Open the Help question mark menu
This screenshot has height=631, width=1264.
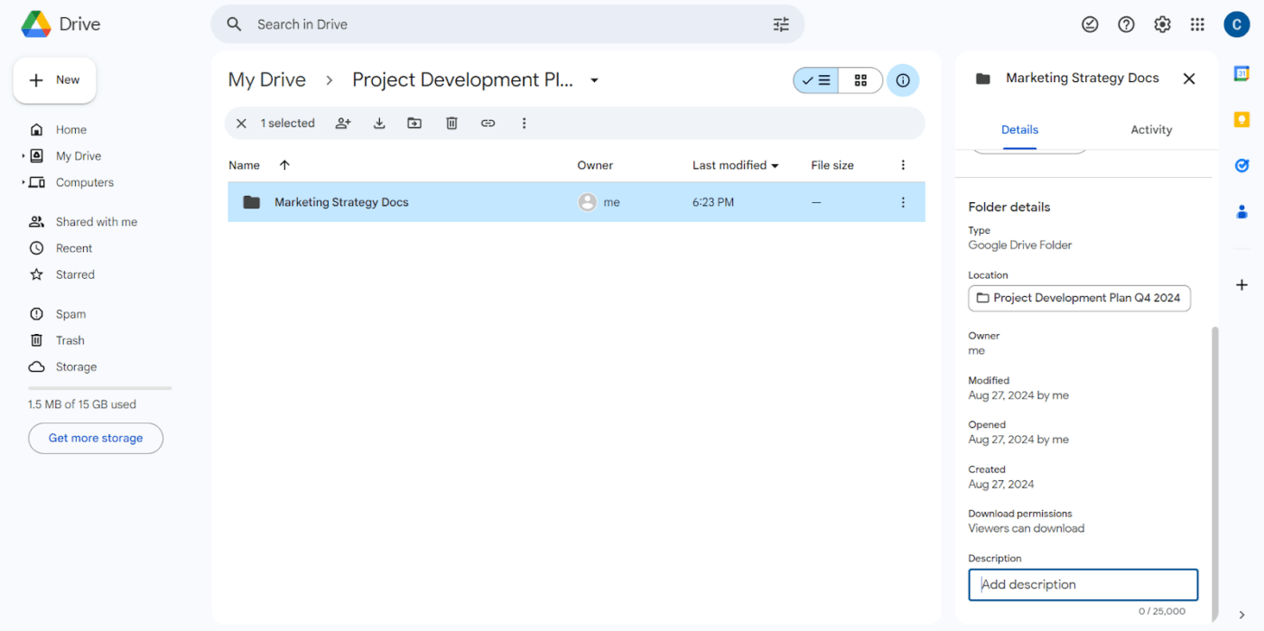(x=1126, y=24)
